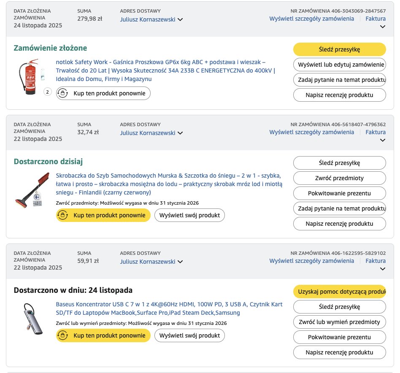Open the Skrobaczka do Szyb Samochodowych title link

click(169, 184)
